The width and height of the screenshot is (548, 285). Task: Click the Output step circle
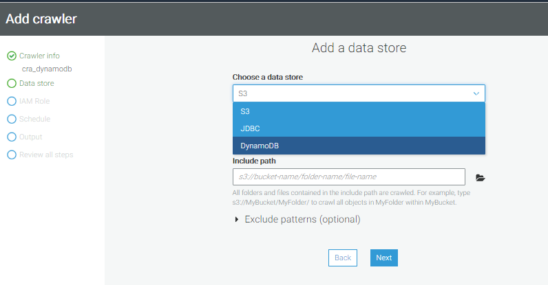[x=12, y=137]
